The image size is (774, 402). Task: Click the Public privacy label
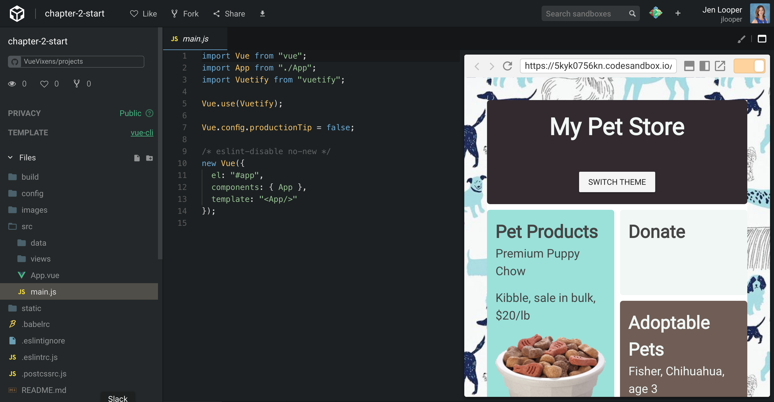point(130,113)
